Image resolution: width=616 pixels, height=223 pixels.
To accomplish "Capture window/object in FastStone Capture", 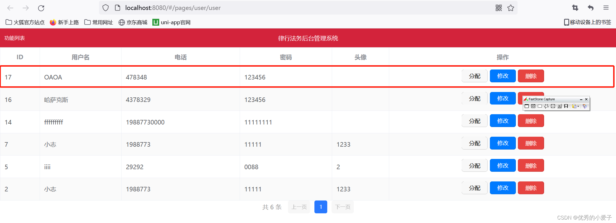I will tap(533, 106).
